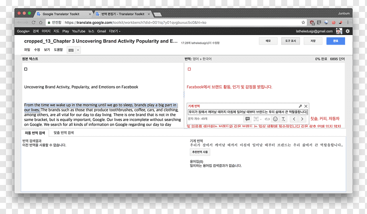Click the account profile picture
367x214 pixels.
coord(339,31)
